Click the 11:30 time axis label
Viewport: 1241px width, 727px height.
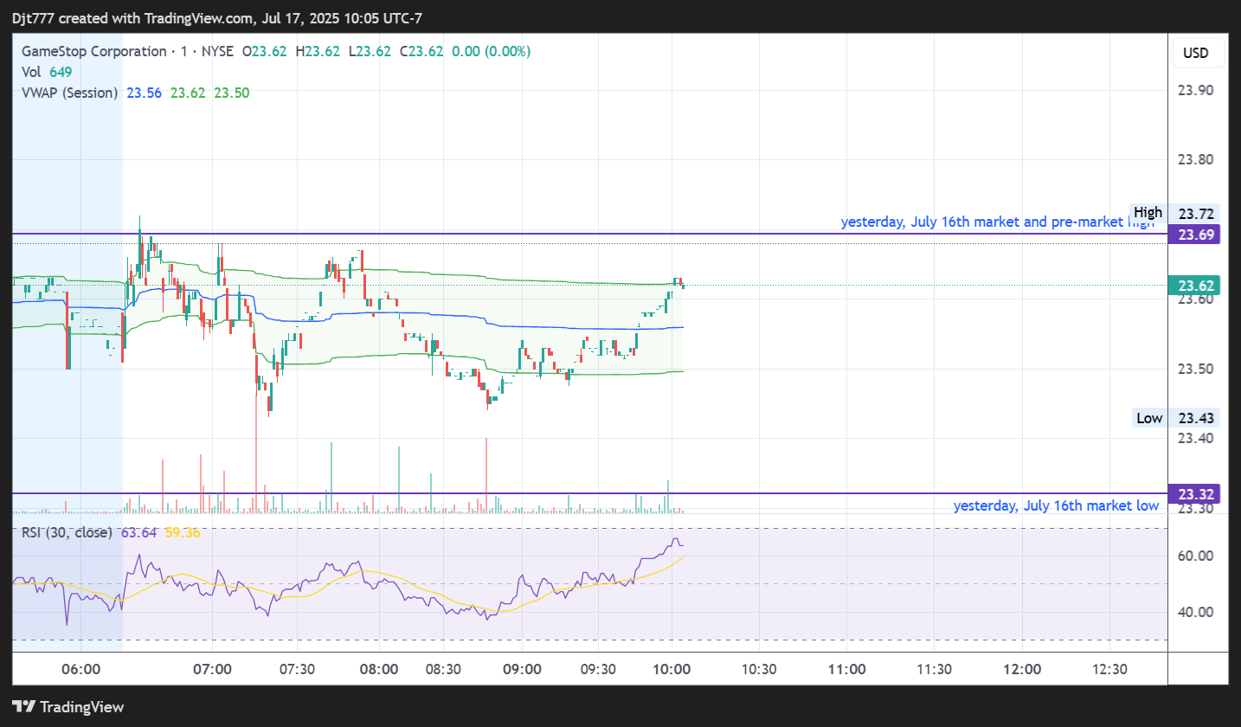click(934, 669)
